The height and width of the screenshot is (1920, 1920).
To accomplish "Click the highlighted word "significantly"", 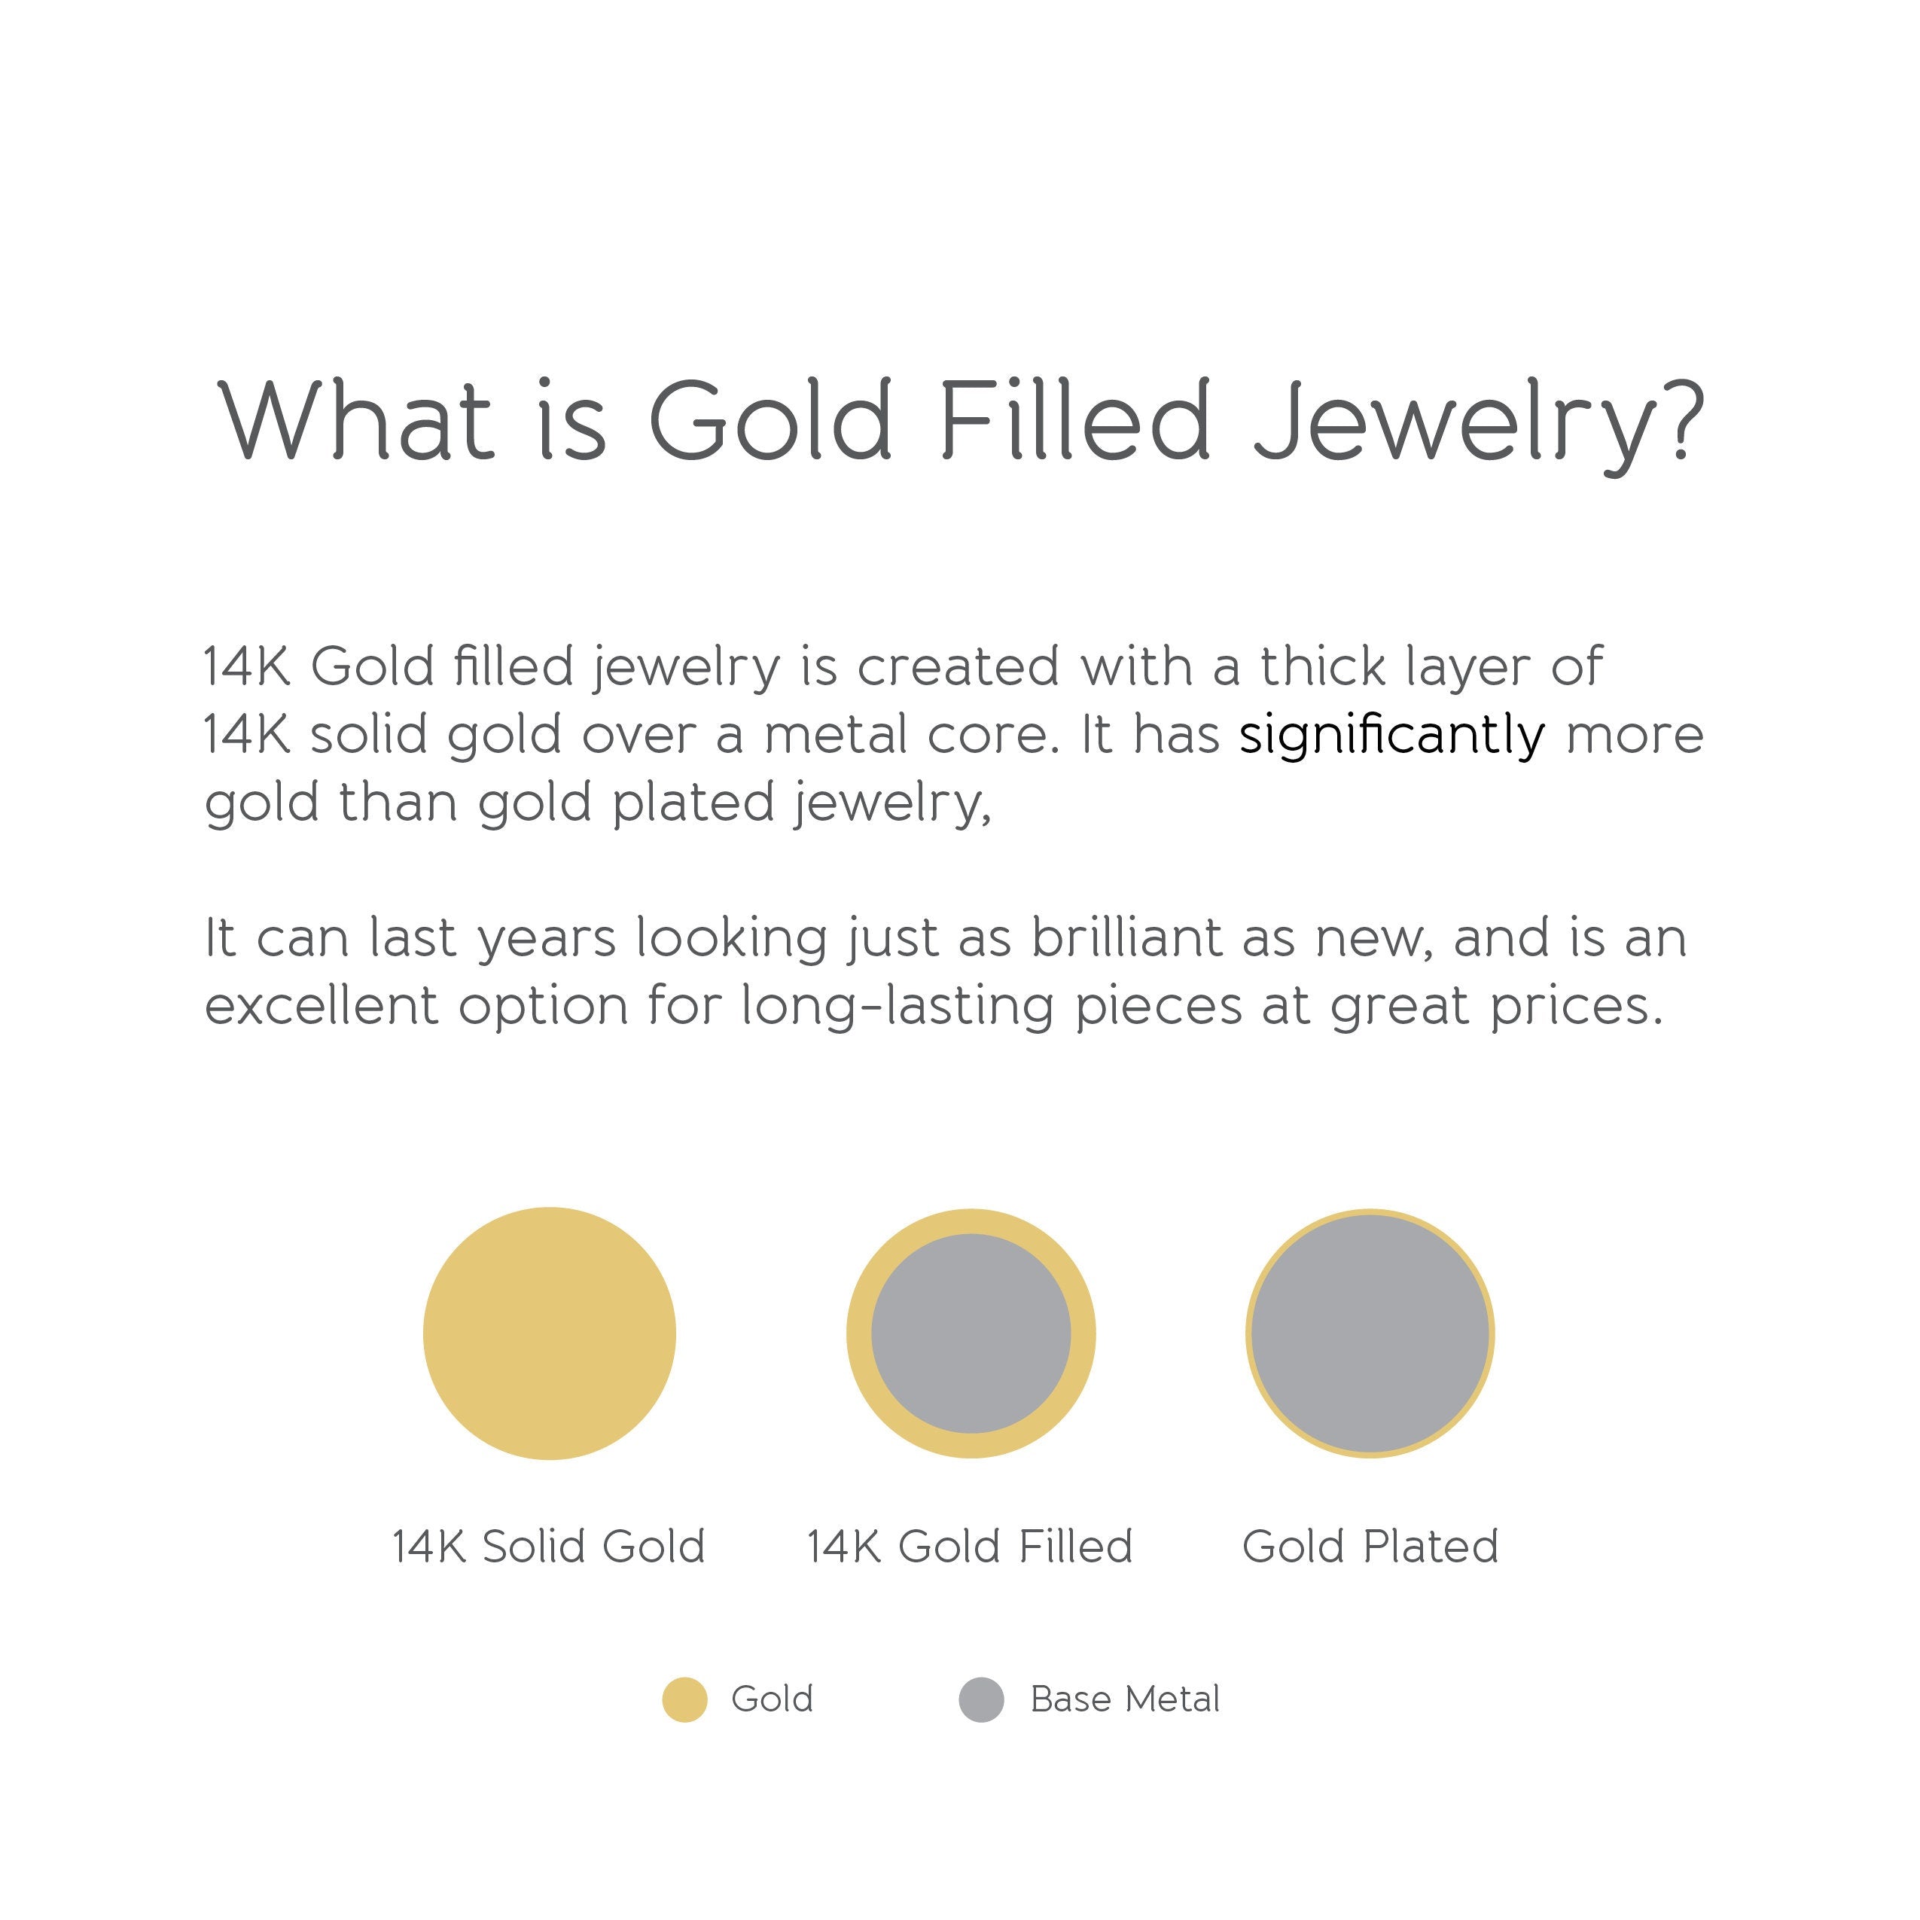I will click(1391, 736).
